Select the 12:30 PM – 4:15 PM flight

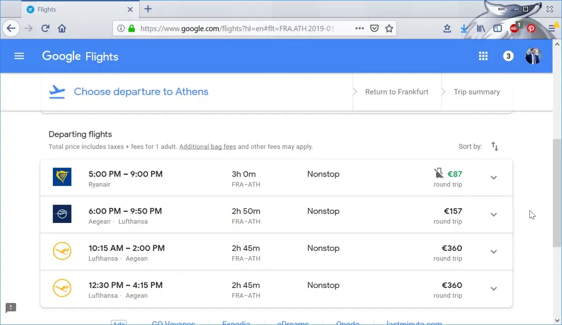(x=276, y=288)
